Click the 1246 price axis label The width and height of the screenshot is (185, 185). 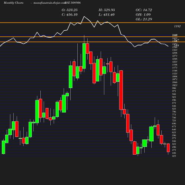point(175,59)
